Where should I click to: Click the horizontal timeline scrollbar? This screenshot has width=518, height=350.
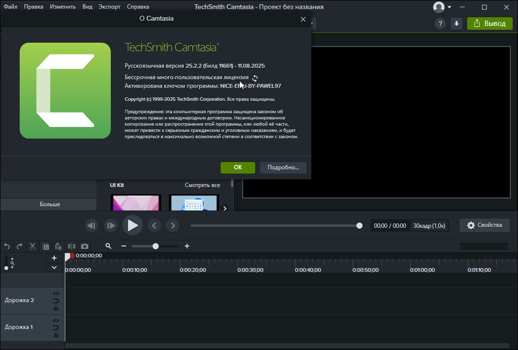pos(287,346)
